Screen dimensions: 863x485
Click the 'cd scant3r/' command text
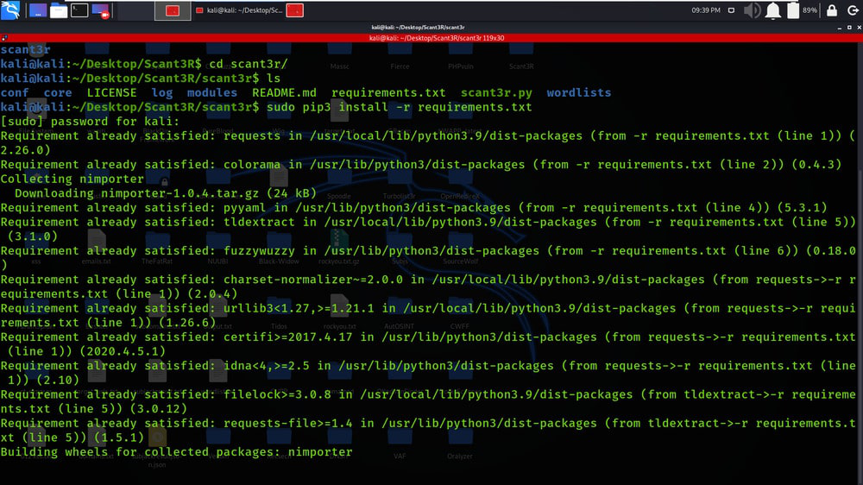249,64
